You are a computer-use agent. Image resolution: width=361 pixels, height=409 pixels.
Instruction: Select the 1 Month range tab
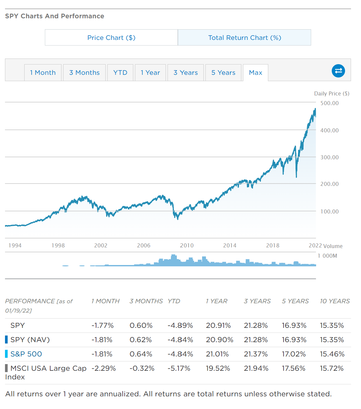pyautogui.click(x=43, y=73)
